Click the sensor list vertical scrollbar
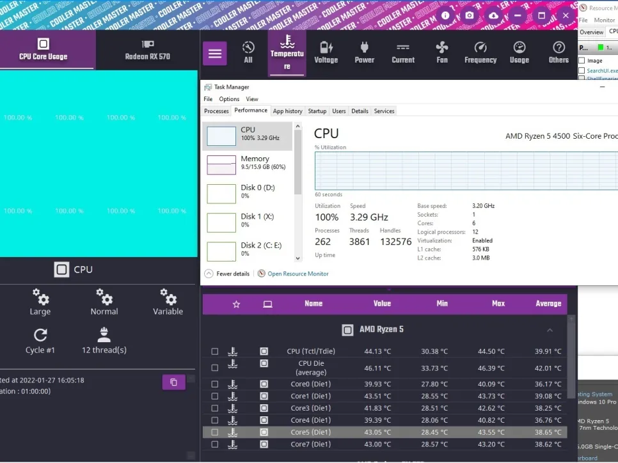The width and height of the screenshot is (618, 463). 571,357
